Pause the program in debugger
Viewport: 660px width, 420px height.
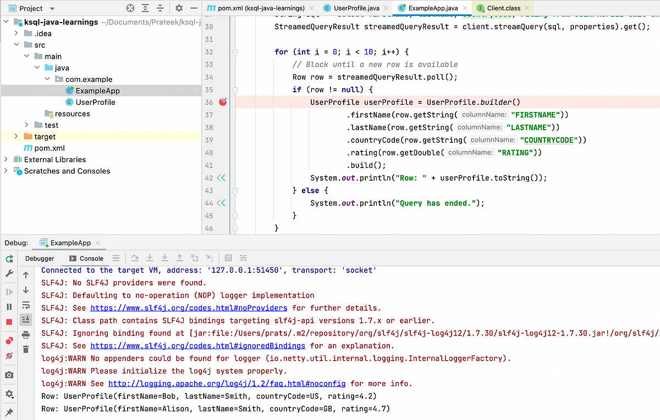(9, 307)
